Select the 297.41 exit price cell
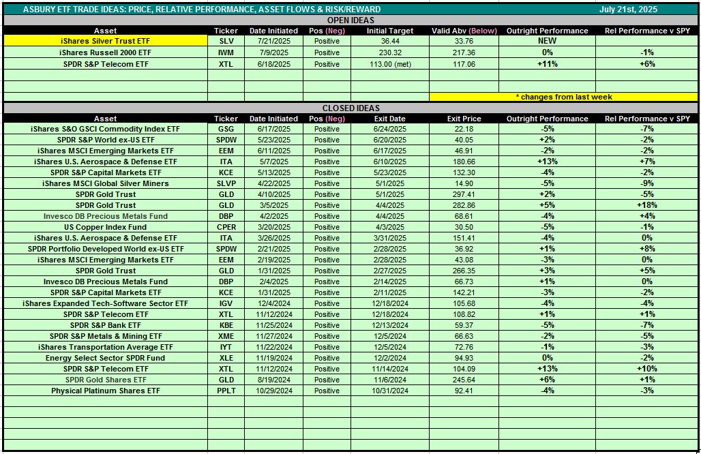Screen dimensions: 701x454 (464, 194)
